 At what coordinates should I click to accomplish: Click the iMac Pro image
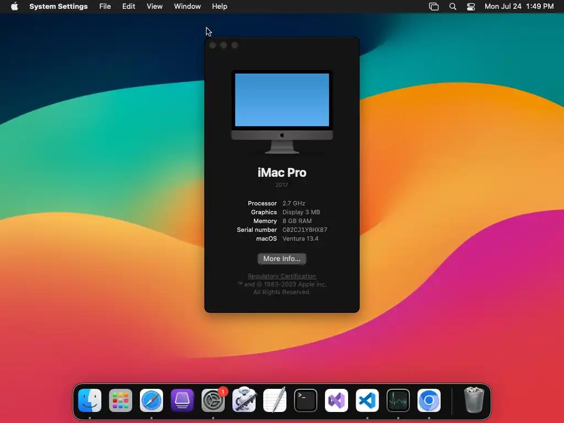(282, 112)
